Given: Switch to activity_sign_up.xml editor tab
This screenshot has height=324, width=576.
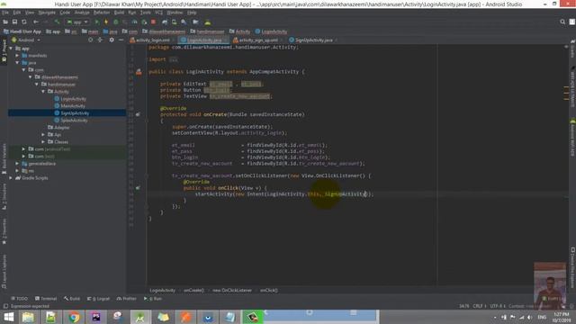Looking at the screenshot, I should tap(258, 40).
